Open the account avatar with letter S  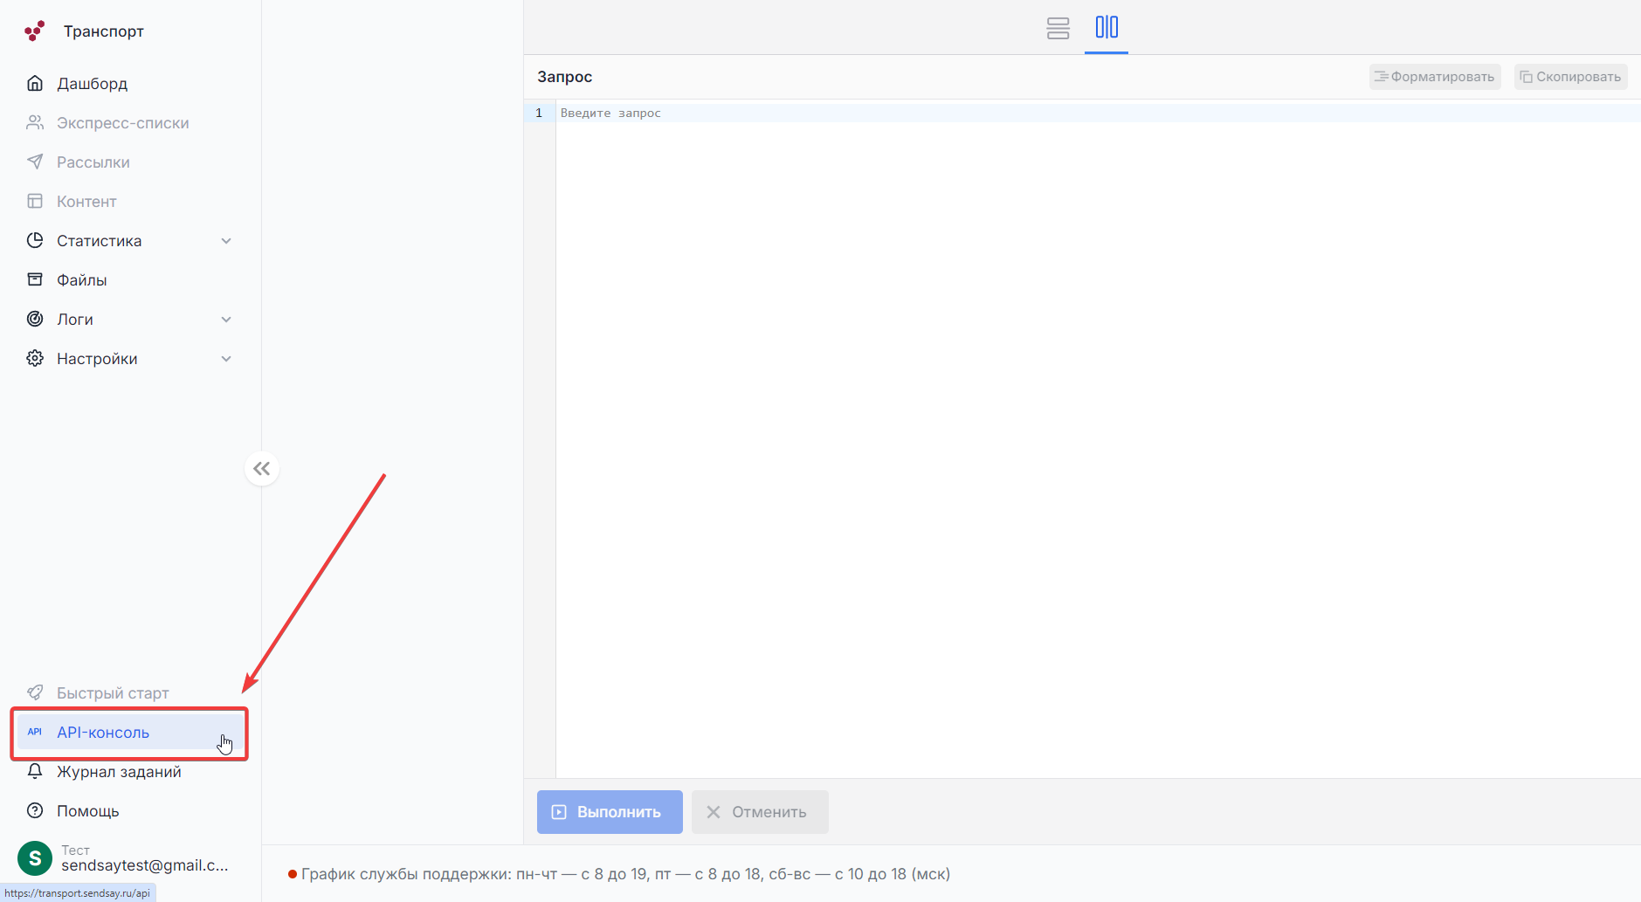pos(35,858)
